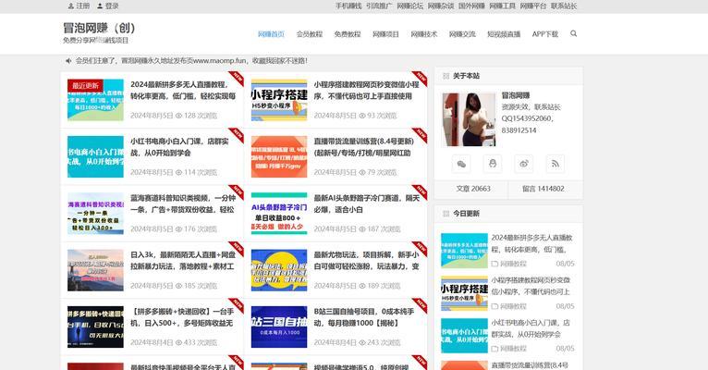The height and width of the screenshot is (370, 708).
Task: Open article 最新AI头条野路子冷门赛道
Action: [x=366, y=203]
